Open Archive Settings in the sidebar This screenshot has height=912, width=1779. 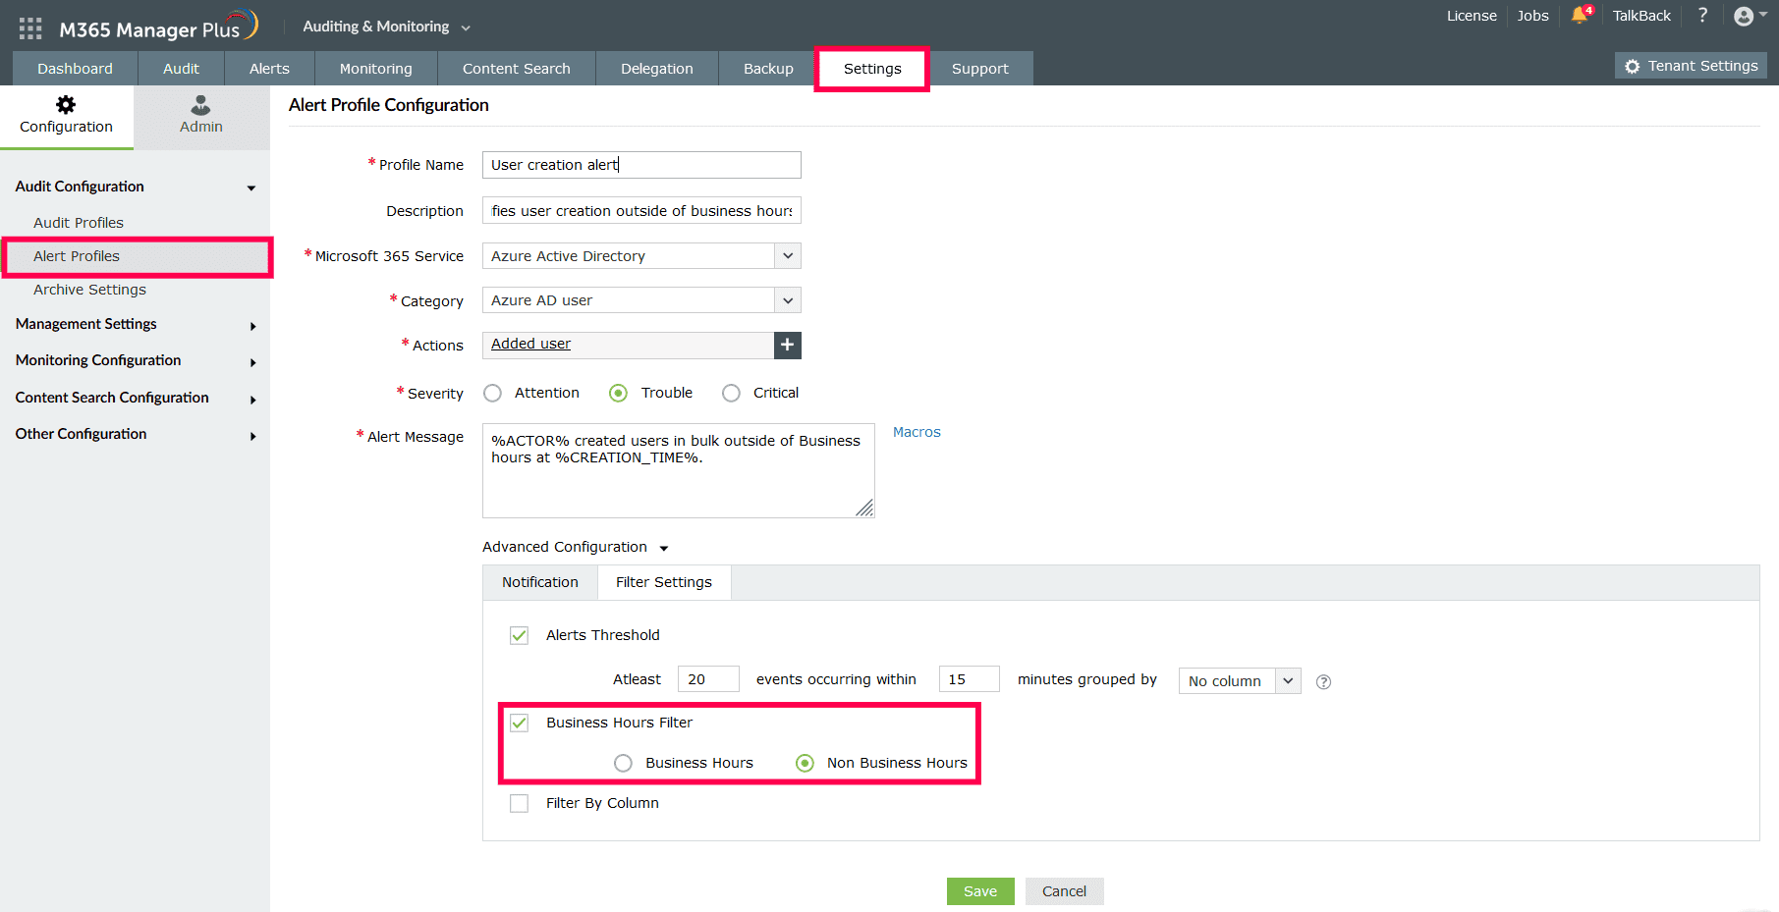click(x=89, y=290)
